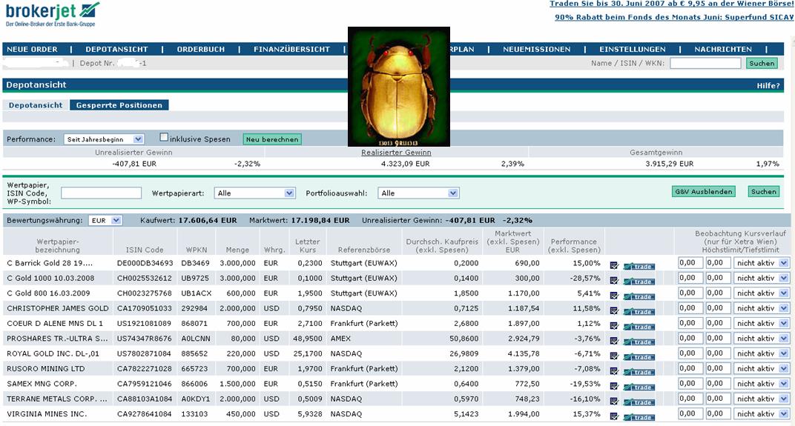This screenshot has width=795, height=426.
Task: Click the trade icon for Virginia Mines Inc.
Action: click(639, 417)
